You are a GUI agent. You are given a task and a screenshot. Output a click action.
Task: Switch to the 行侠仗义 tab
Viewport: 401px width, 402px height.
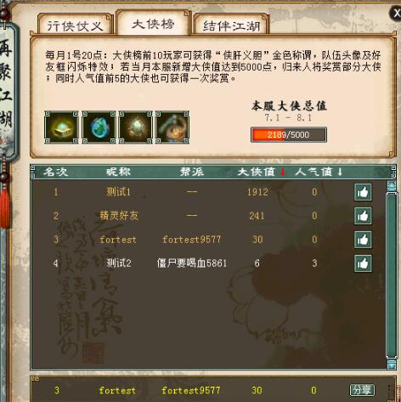coord(75,25)
